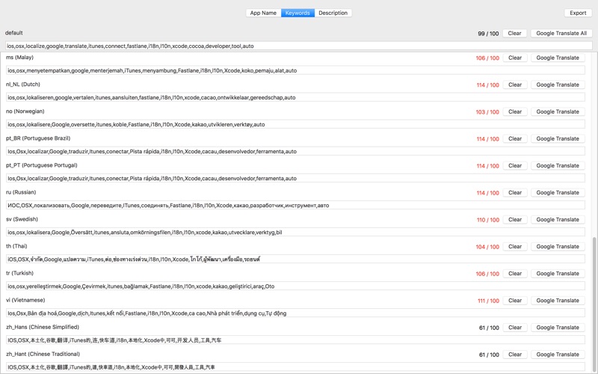Clear the default keywords field
This screenshot has width=598, height=374.
click(x=514, y=33)
